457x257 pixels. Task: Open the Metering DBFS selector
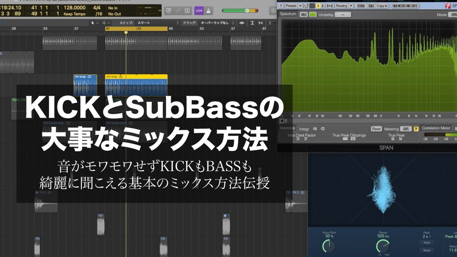pos(406,129)
